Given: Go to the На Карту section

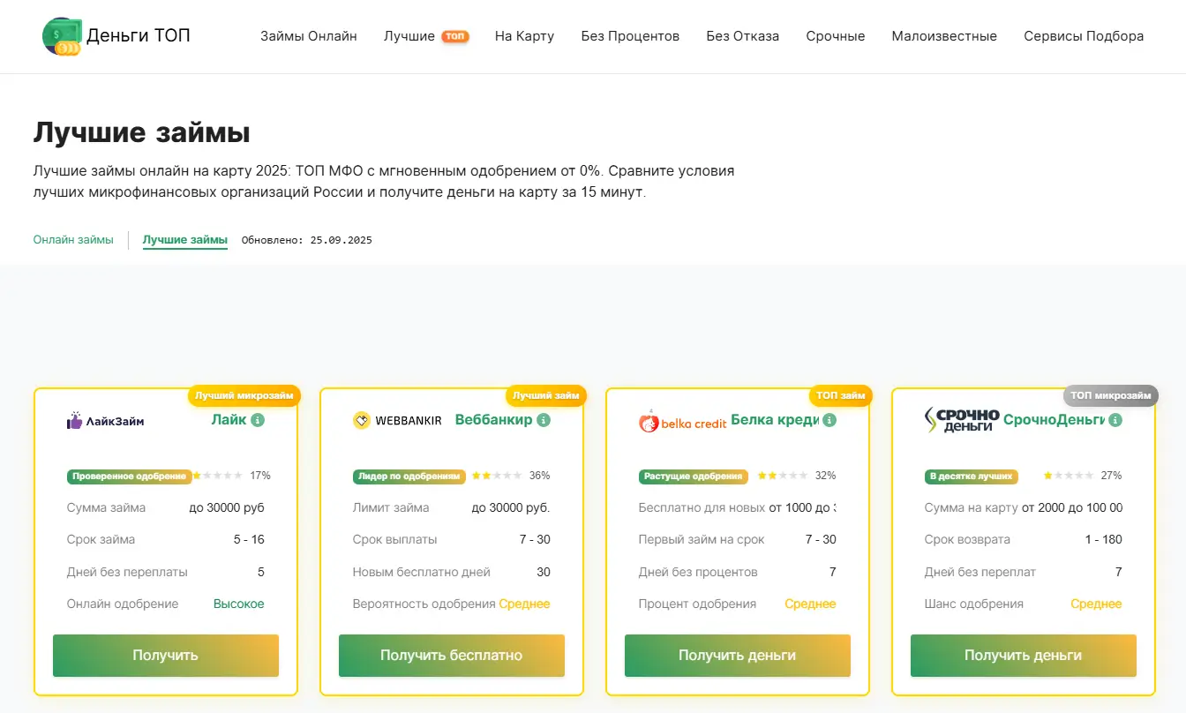Looking at the screenshot, I should 524,36.
